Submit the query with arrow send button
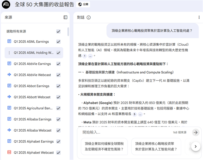 (x=195, y=132)
